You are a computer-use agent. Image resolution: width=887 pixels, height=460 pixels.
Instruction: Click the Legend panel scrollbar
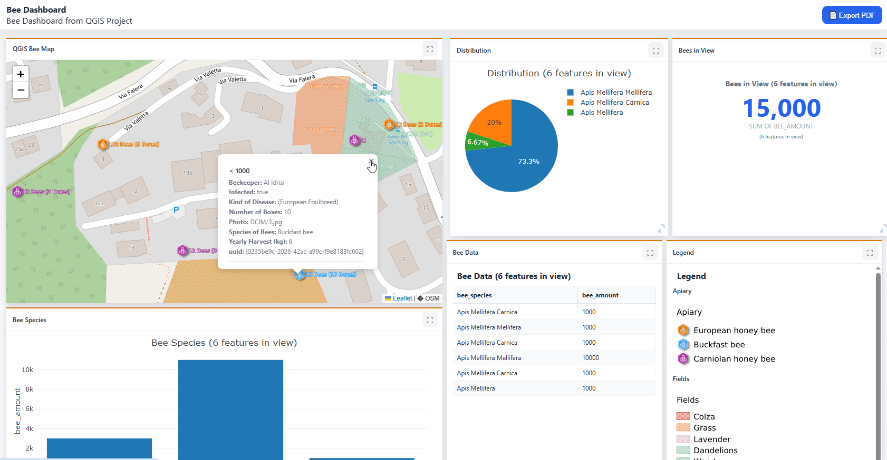tap(878, 363)
